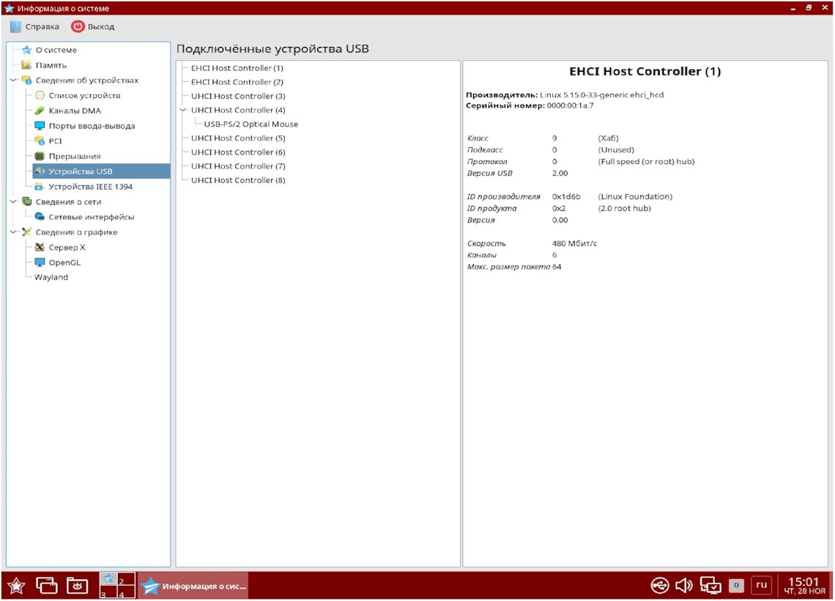Viewport: 835px width, 601px height.
Task: Open the Wayland information page
Action: click(x=51, y=277)
